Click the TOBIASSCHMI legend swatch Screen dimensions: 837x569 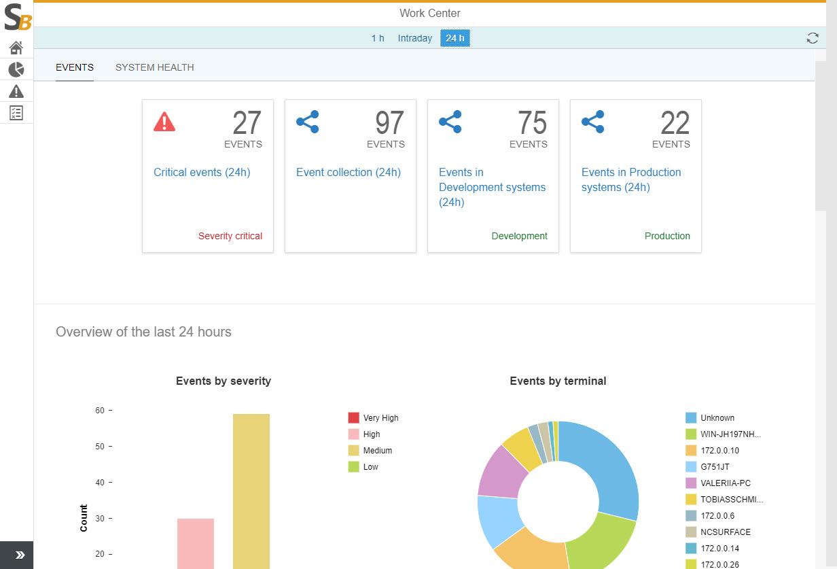pos(691,500)
